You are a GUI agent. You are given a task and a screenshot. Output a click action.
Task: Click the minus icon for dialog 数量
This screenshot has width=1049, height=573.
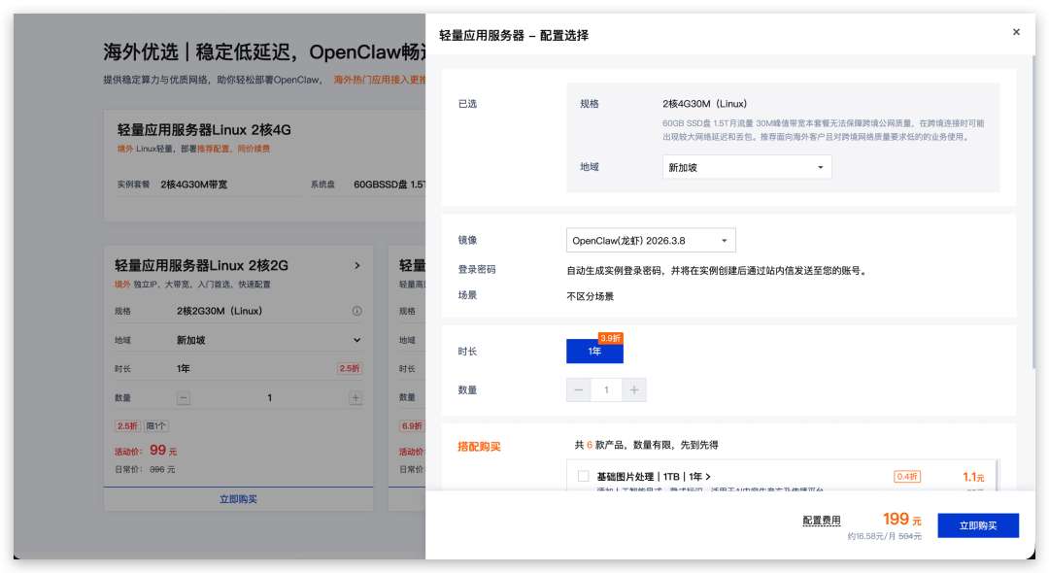tap(578, 389)
